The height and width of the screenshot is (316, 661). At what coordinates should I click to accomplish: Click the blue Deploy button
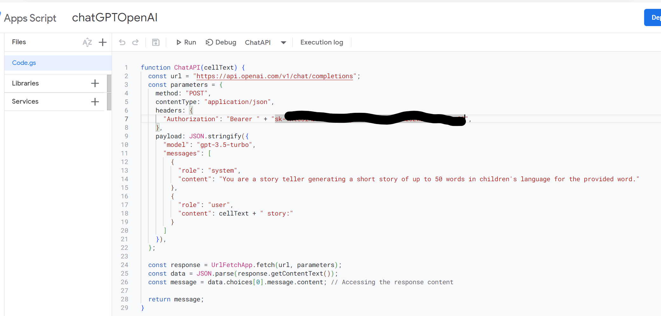[x=653, y=17]
